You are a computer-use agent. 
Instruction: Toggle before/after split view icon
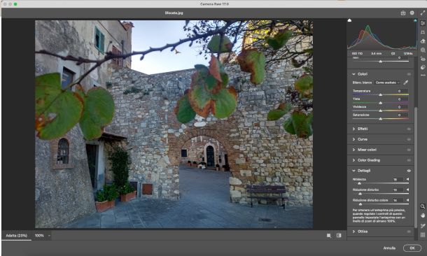tap(339, 236)
